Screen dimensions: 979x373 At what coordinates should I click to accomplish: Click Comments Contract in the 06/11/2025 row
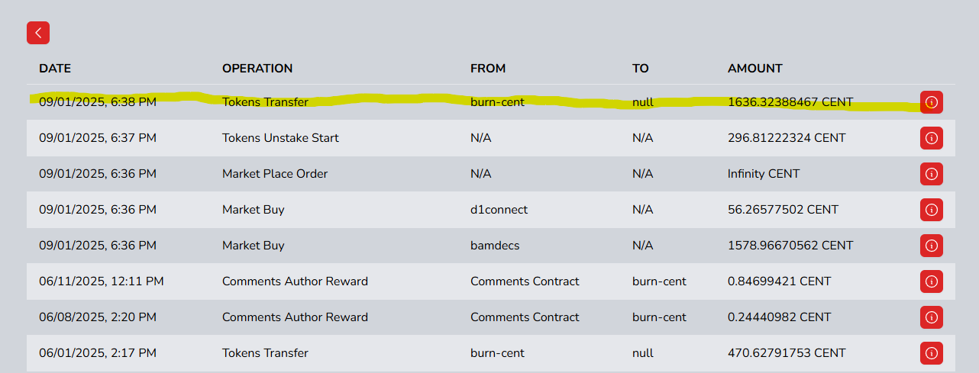coord(525,281)
